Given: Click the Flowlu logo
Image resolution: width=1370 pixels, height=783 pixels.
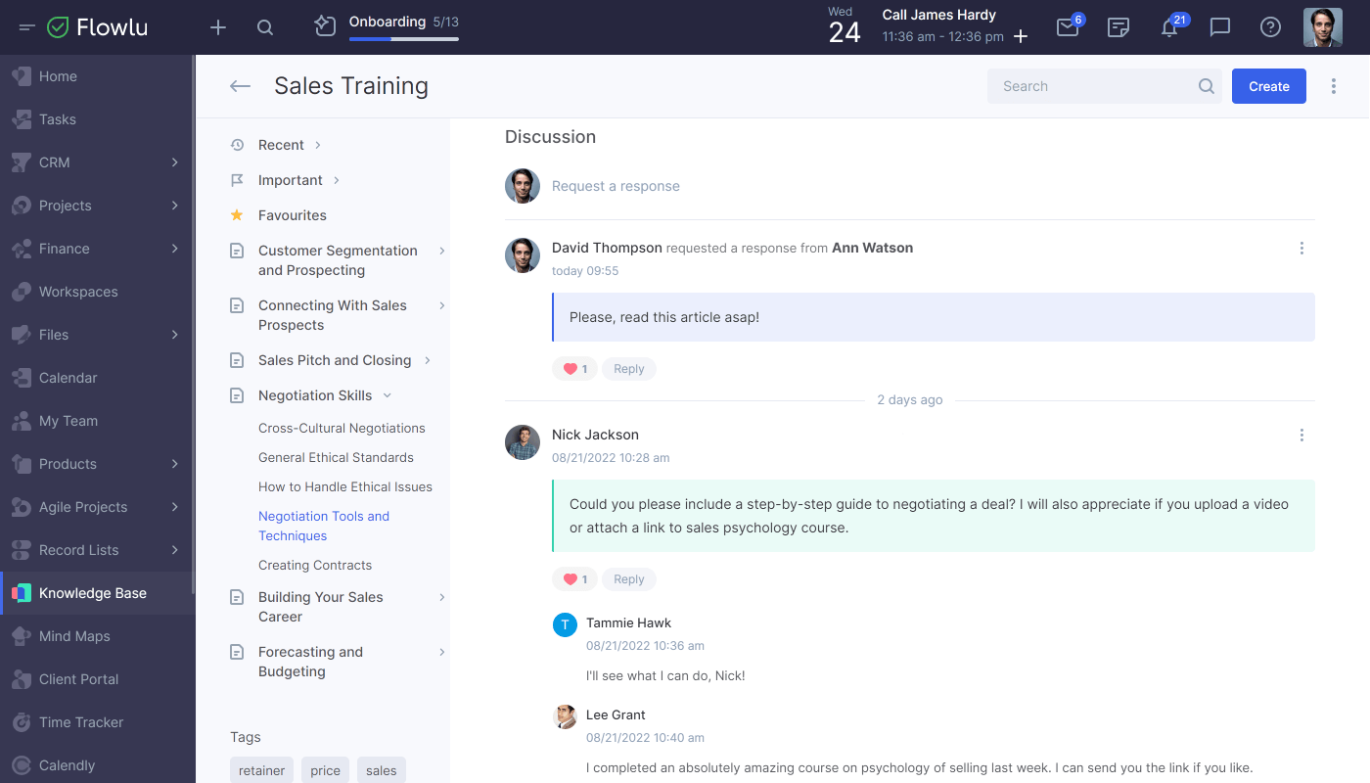Looking at the screenshot, I should pos(98,27).
